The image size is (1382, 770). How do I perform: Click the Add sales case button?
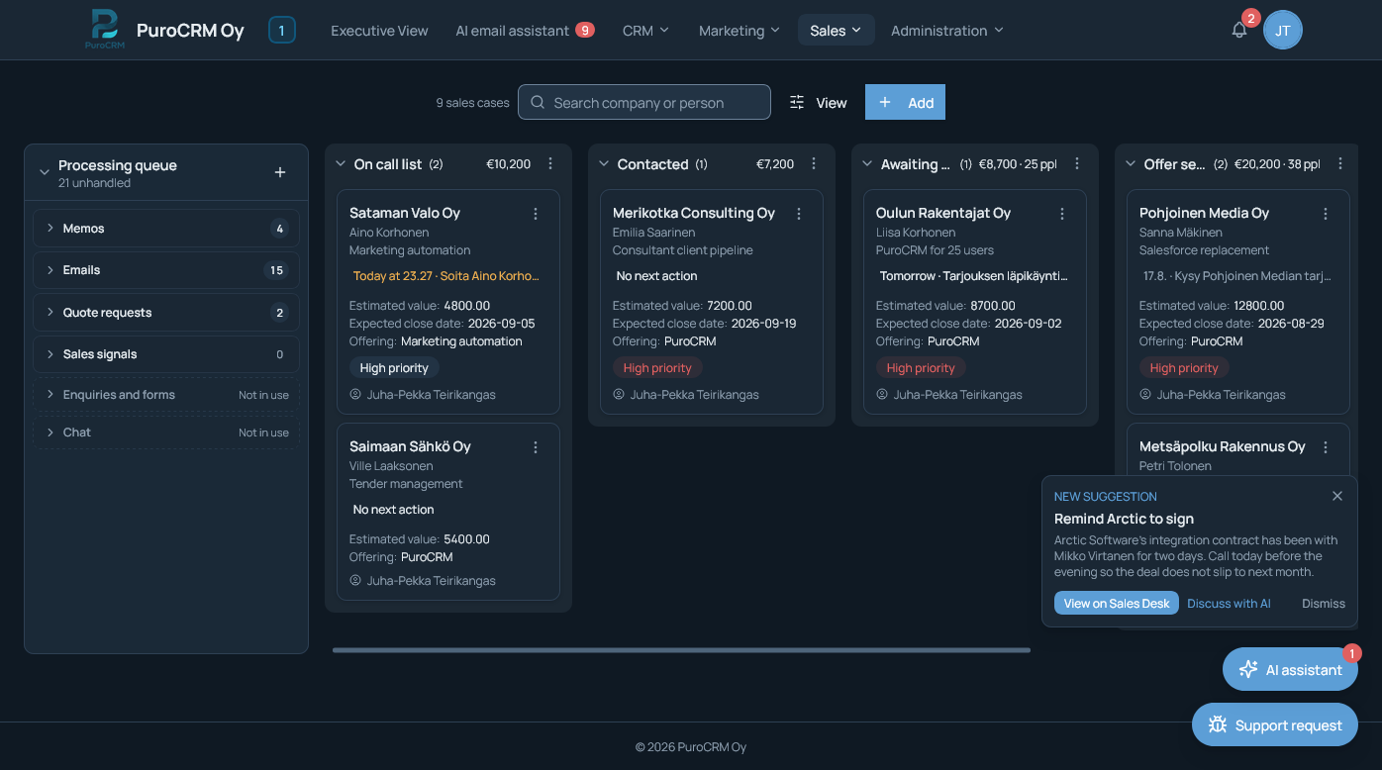click(x=905, y=102)
